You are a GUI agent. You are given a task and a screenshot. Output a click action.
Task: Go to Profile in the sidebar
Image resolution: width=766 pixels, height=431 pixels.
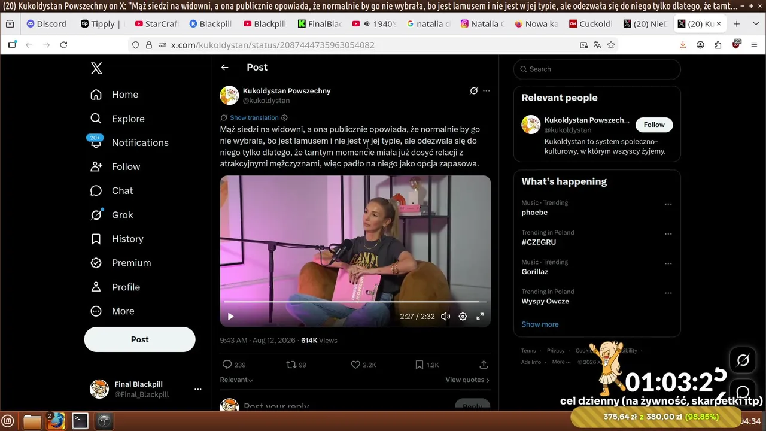click(x=115, y=287)
